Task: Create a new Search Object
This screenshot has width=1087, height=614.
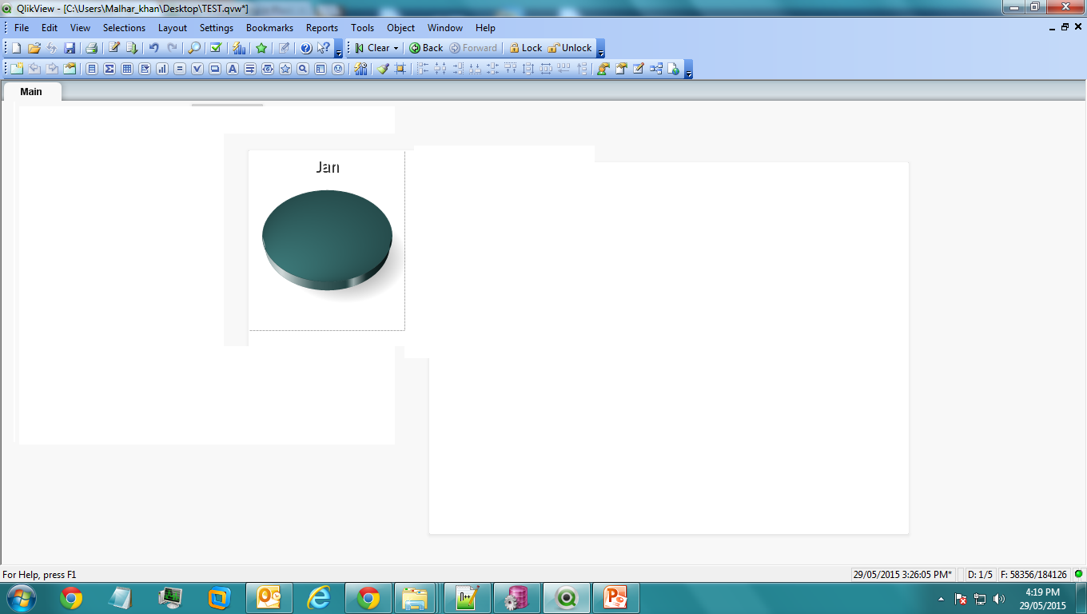Action: tap(303, 69)
